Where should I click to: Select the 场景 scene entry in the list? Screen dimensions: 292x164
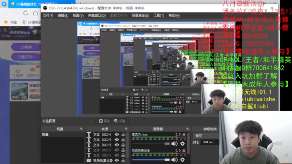point(62,134)
